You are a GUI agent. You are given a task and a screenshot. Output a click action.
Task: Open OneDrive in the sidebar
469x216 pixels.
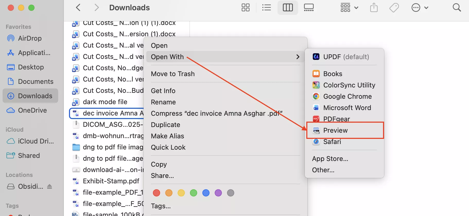point(30,110)
